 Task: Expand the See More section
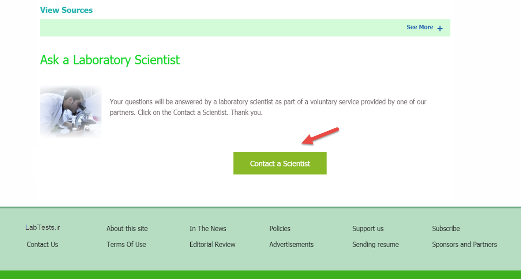(420, 27)
